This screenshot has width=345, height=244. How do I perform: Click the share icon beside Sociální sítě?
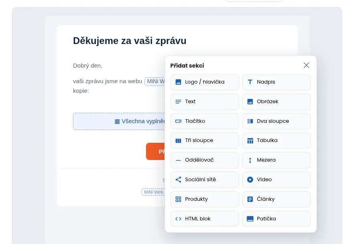[178, 180]
